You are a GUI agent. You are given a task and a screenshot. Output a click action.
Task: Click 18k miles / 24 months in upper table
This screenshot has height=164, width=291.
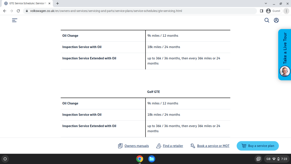tap(164, 47)
